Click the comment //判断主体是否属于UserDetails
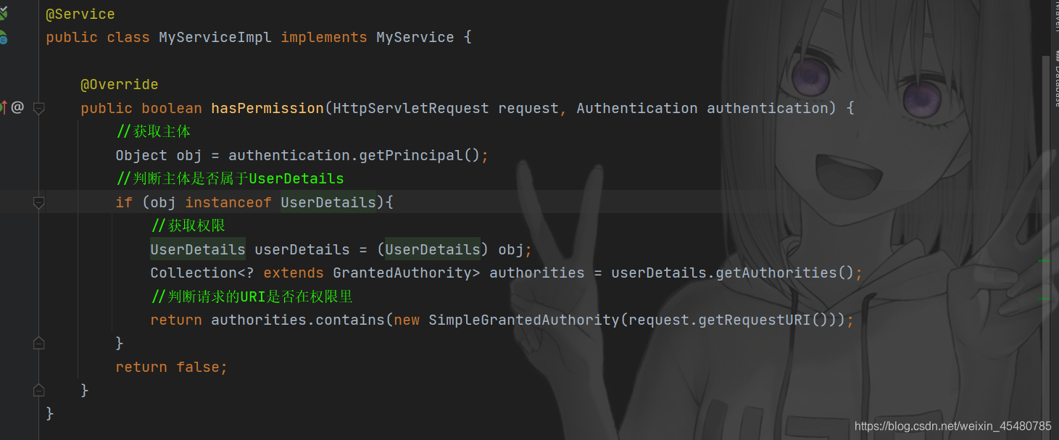 [x=230, y=178]
